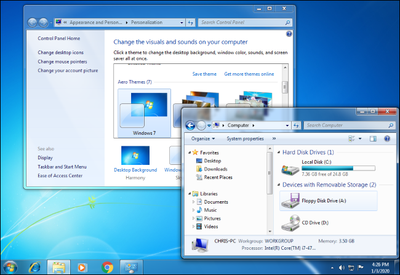Open Internet Explorer from the taskbar
This screenshot has height=275, width=400.
[x=34, y=267]
